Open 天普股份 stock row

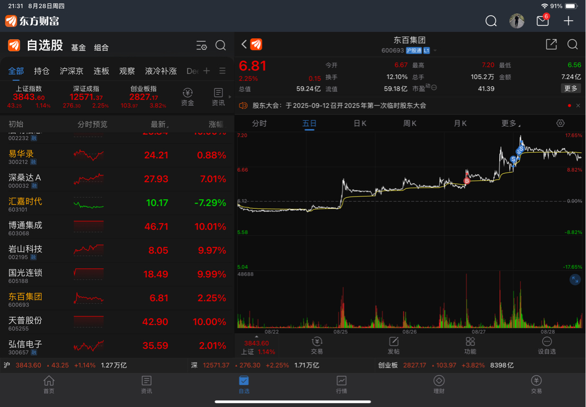117,322
